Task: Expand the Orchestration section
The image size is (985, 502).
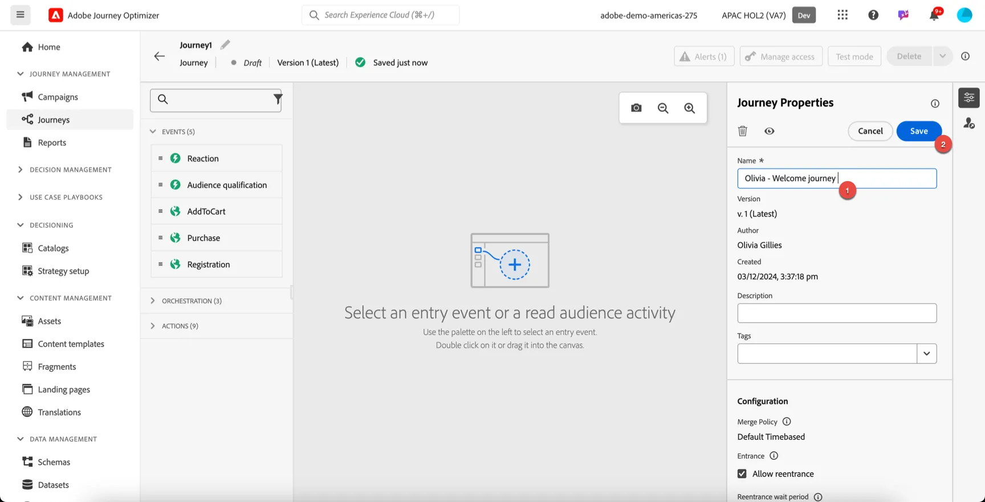Action: tap(153, 300)
